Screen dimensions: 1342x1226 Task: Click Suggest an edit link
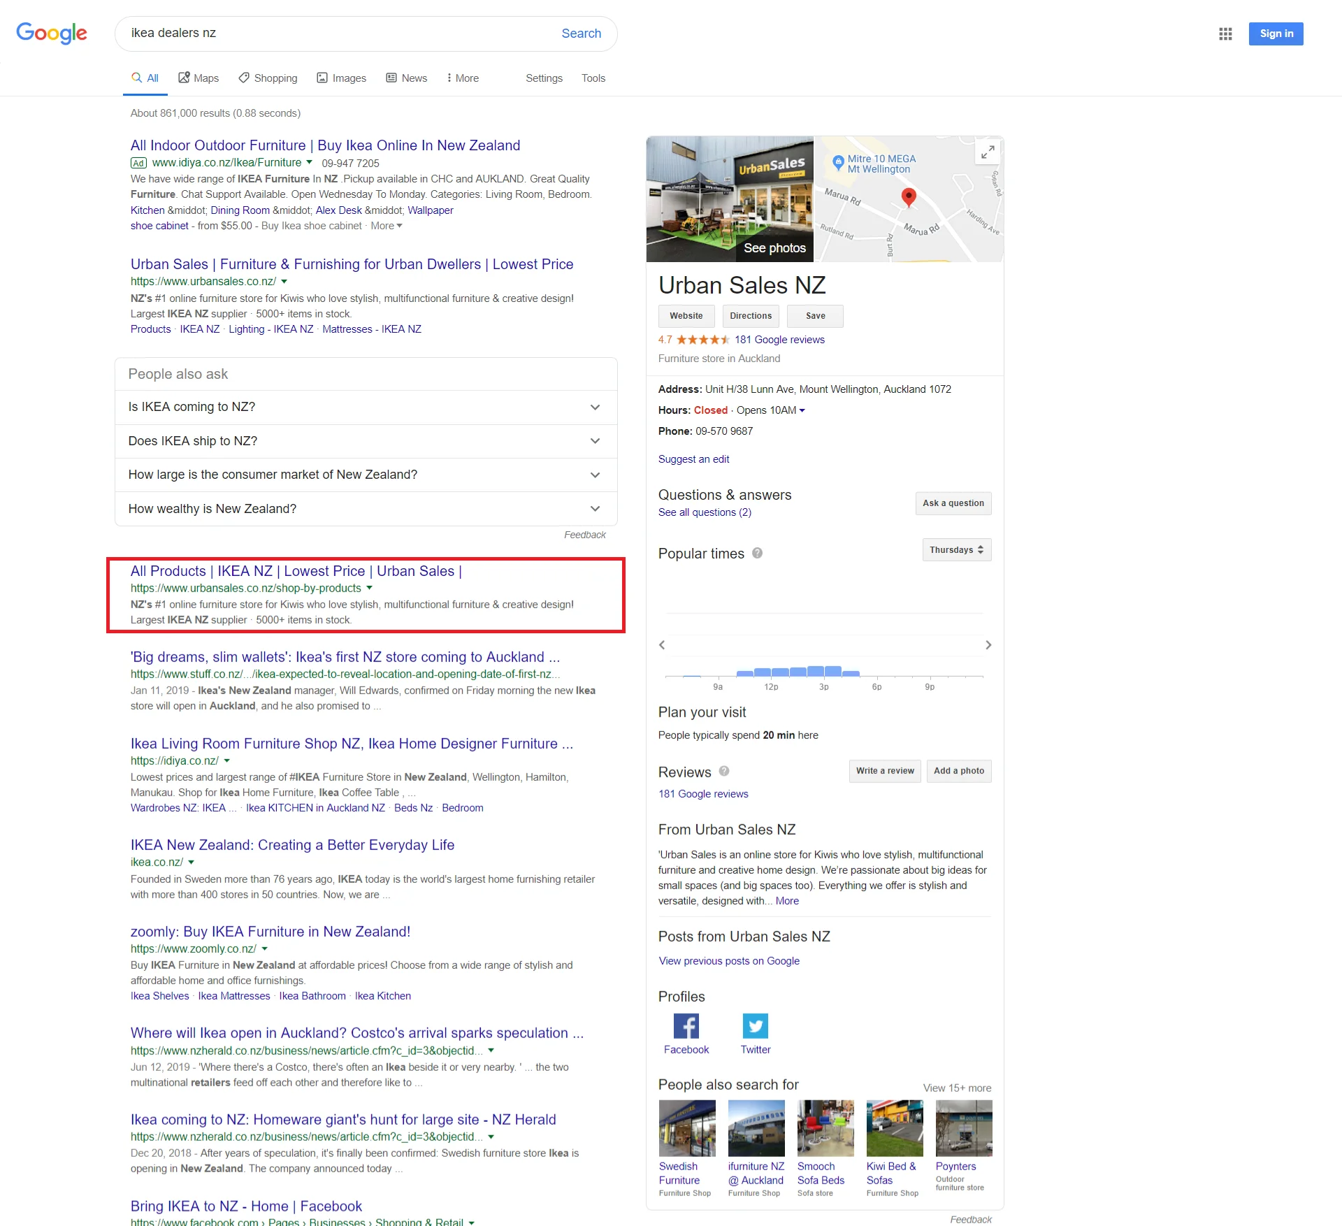(x=693, y=459)
